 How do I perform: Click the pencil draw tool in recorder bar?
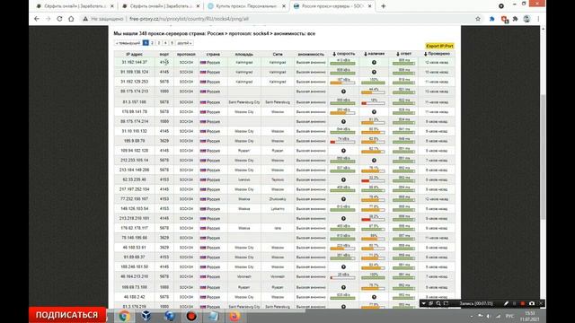[x=506, y=303]
